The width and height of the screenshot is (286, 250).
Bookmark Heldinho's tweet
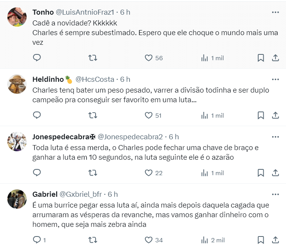pyautogui.click(x=261, y=115)
